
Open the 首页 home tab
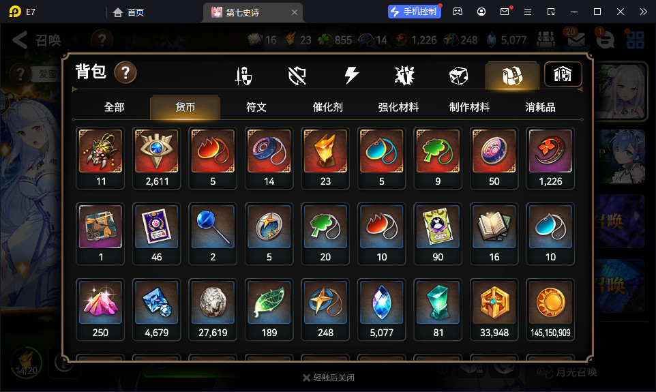pos(128,12)
